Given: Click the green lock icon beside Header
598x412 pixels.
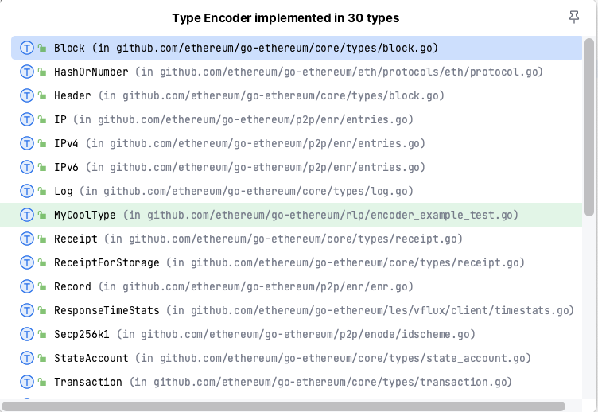Looking at the screenshot, I should click(42, 95).
